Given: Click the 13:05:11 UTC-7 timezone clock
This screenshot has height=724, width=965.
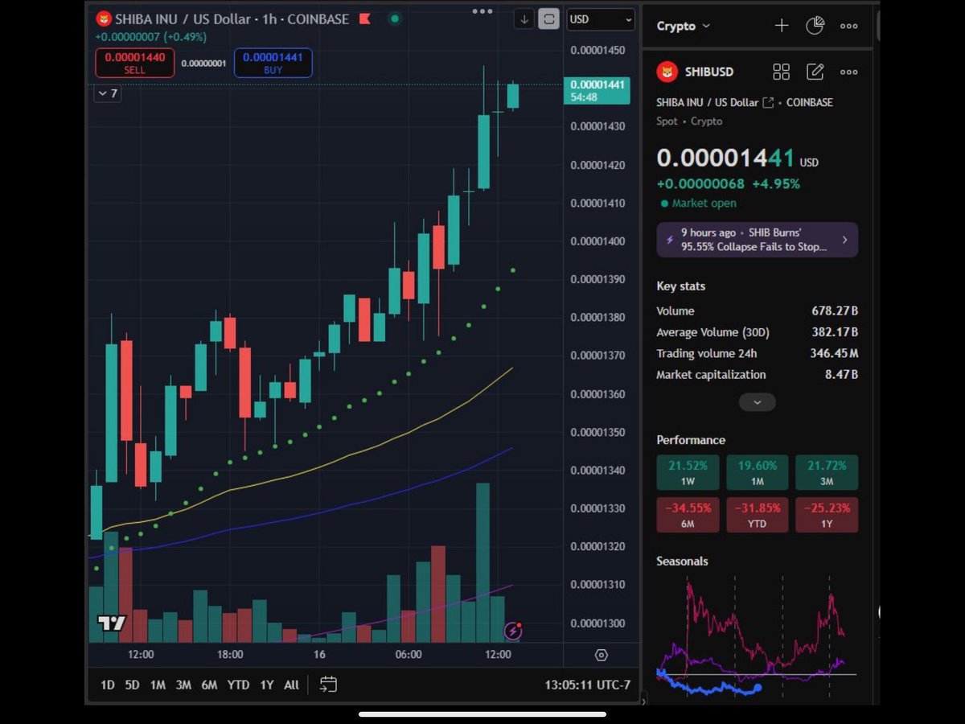Looking at the screenshot, I should [587, 685].
